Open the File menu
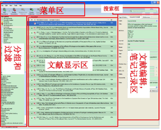Image resolution: width=161 pixels, height=130 pixels. click(2, 5)
